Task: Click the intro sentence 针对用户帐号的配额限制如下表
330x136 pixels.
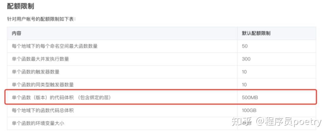Action: 41,19
